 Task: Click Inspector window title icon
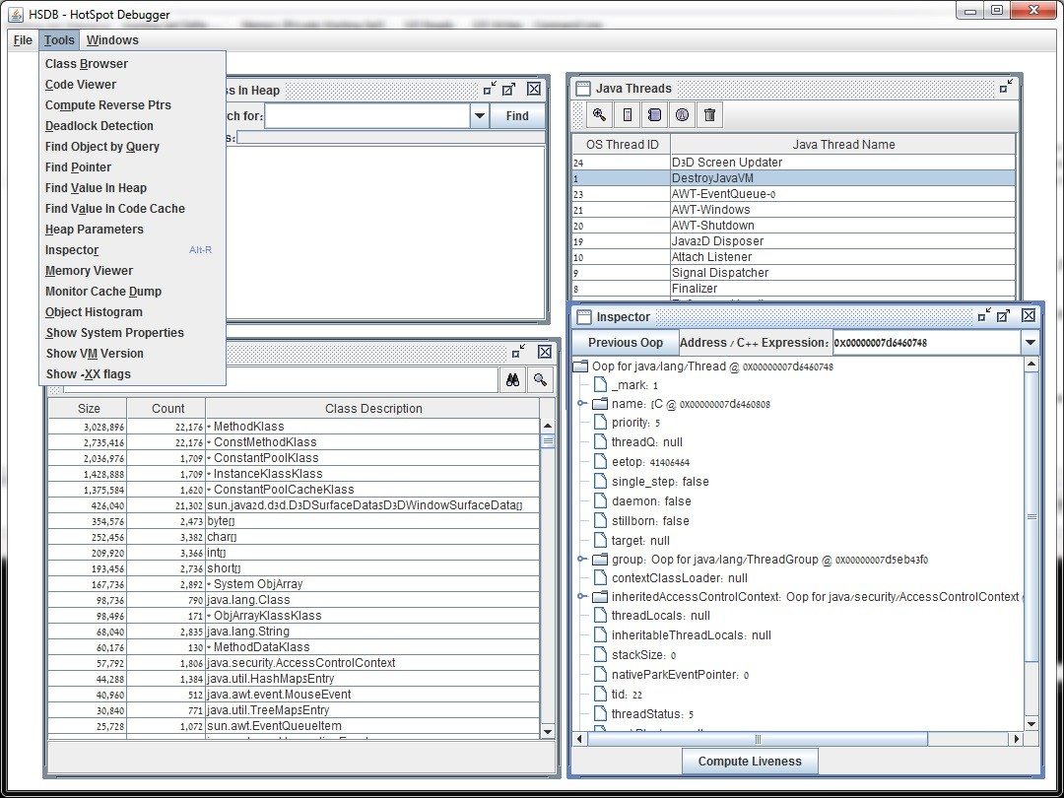[x=583, y=317]
